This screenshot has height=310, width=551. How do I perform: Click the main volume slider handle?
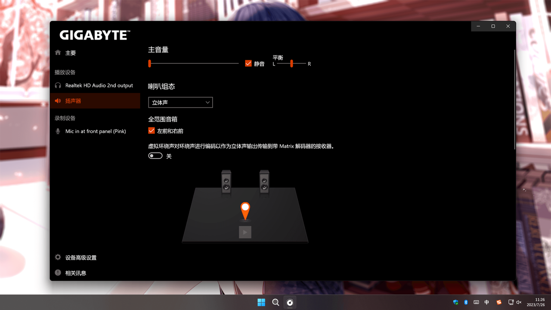[x=149, y=63]
